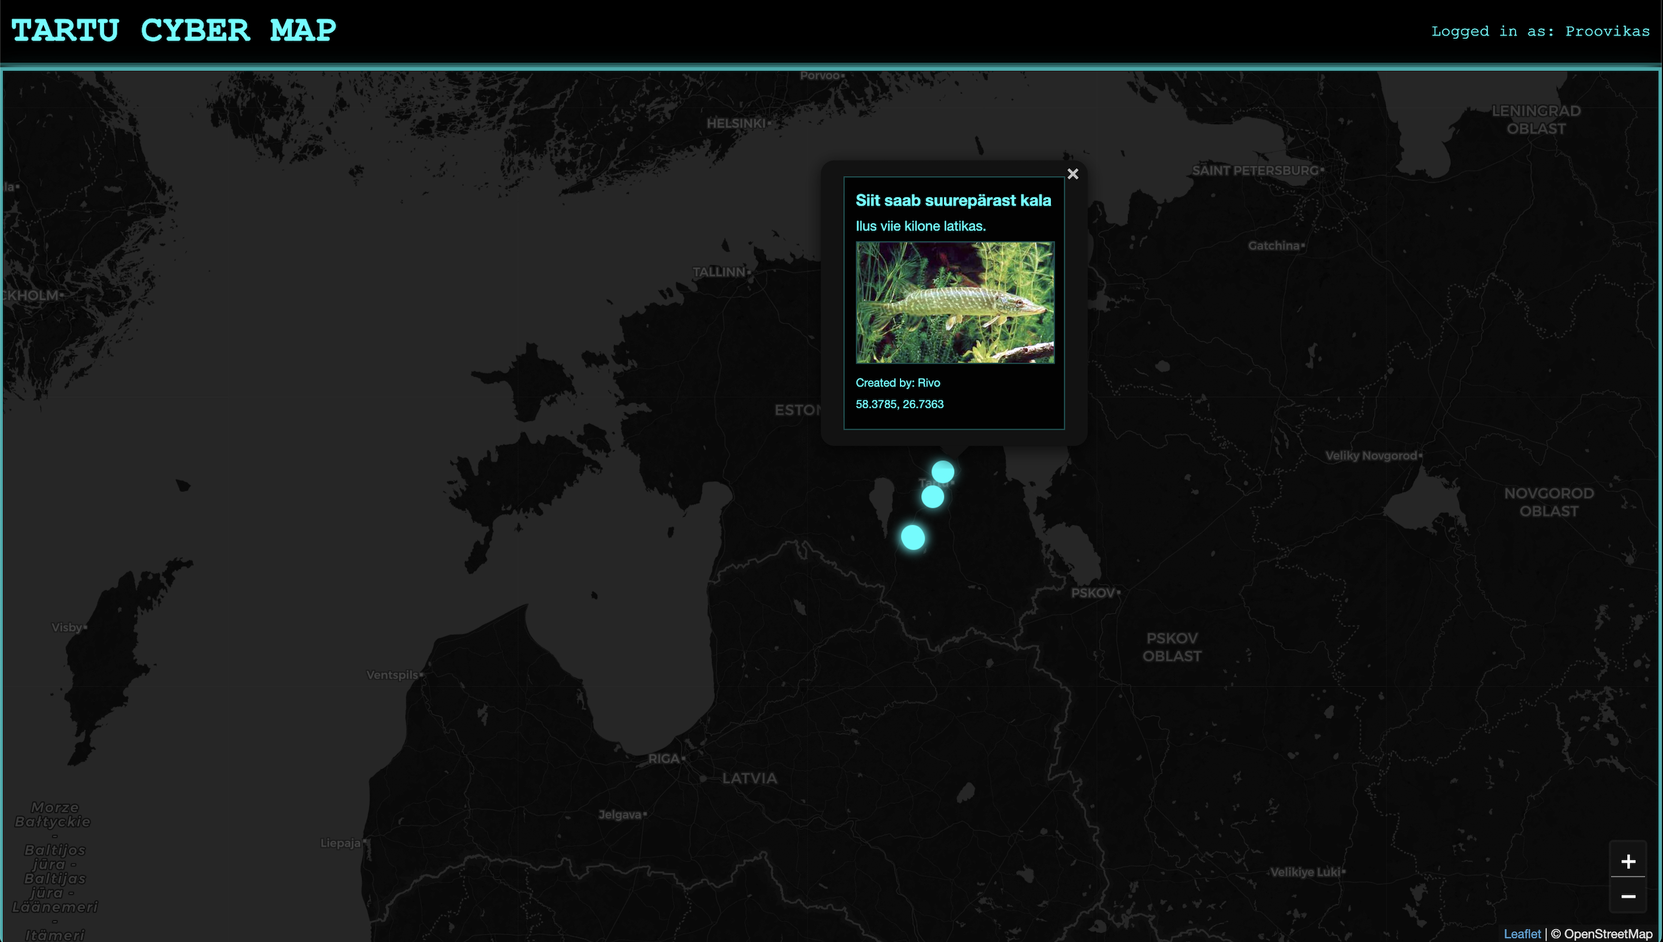This screenshot has width=1663, height=942.
Task: Select the southernmost cyan map marker
Action: (913, 537)
